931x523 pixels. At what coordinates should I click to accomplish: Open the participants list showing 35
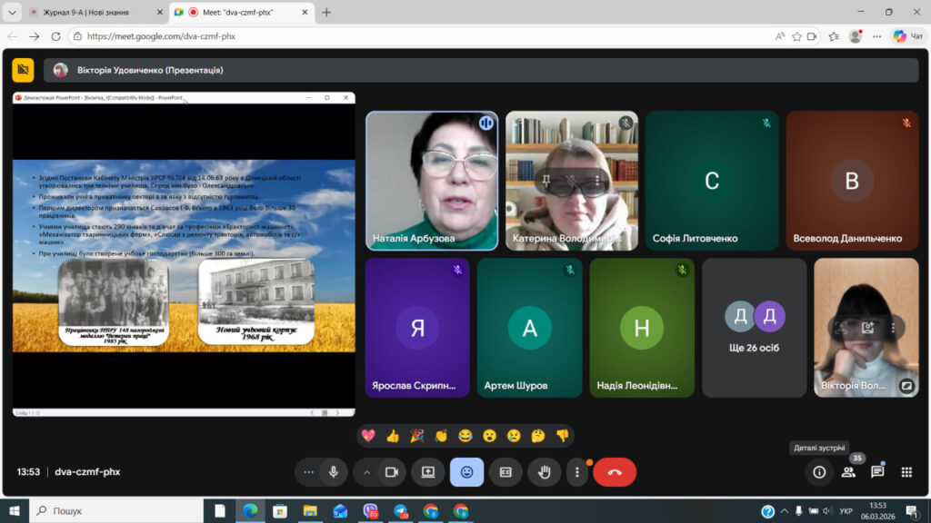848,472
